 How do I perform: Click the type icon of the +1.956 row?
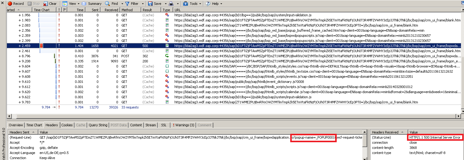pyautogui.click(x=167, y=15)
